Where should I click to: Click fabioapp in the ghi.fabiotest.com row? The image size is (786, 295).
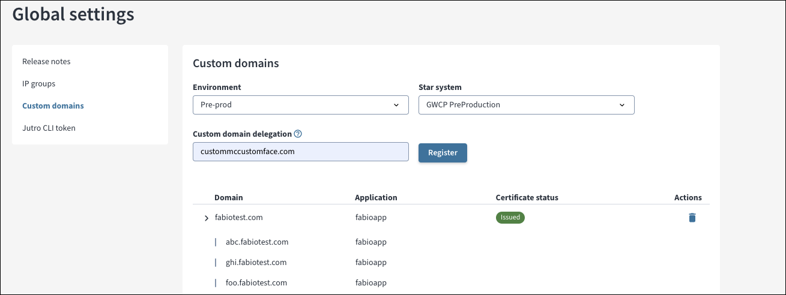click(x=370, y=262)
